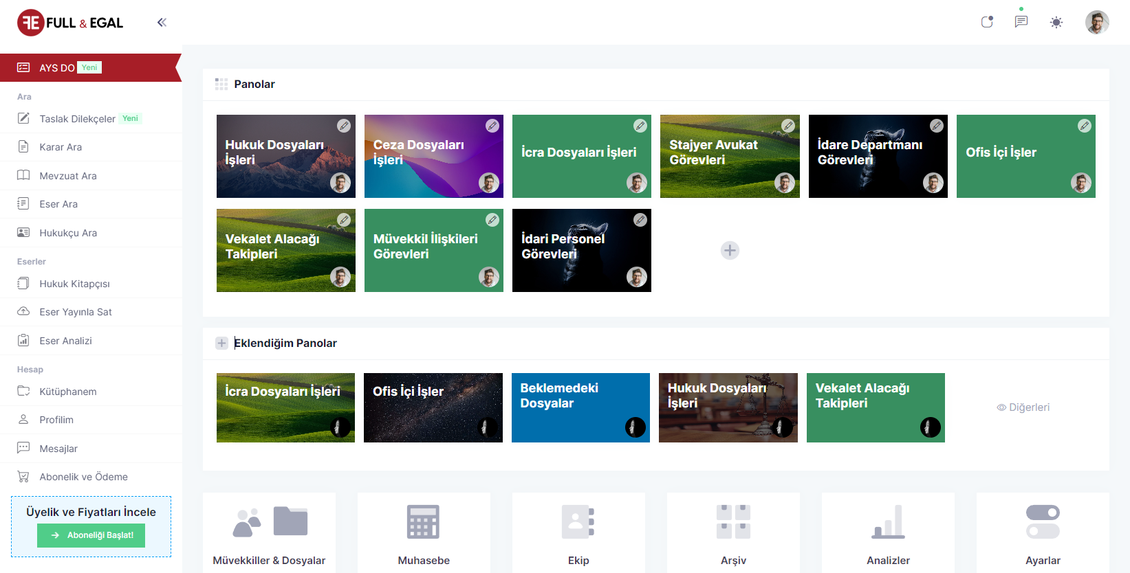Select the blue Beklemedeki Dosyalar board
The height and width of the screenshot is (573, 1130).
point(580,407)
